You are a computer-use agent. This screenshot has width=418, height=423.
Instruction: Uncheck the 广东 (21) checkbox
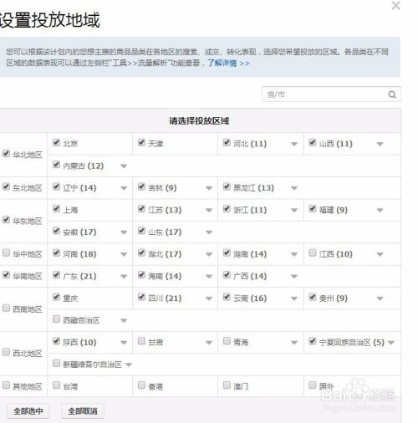56,275
